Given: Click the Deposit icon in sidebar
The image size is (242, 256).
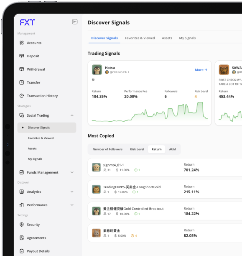Looking at the screenshot, I should [x=22, y=56].
